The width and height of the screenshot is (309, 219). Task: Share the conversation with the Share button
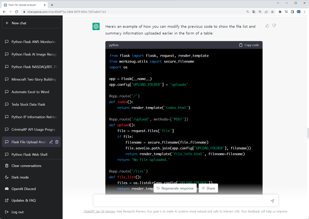point(208,188)
